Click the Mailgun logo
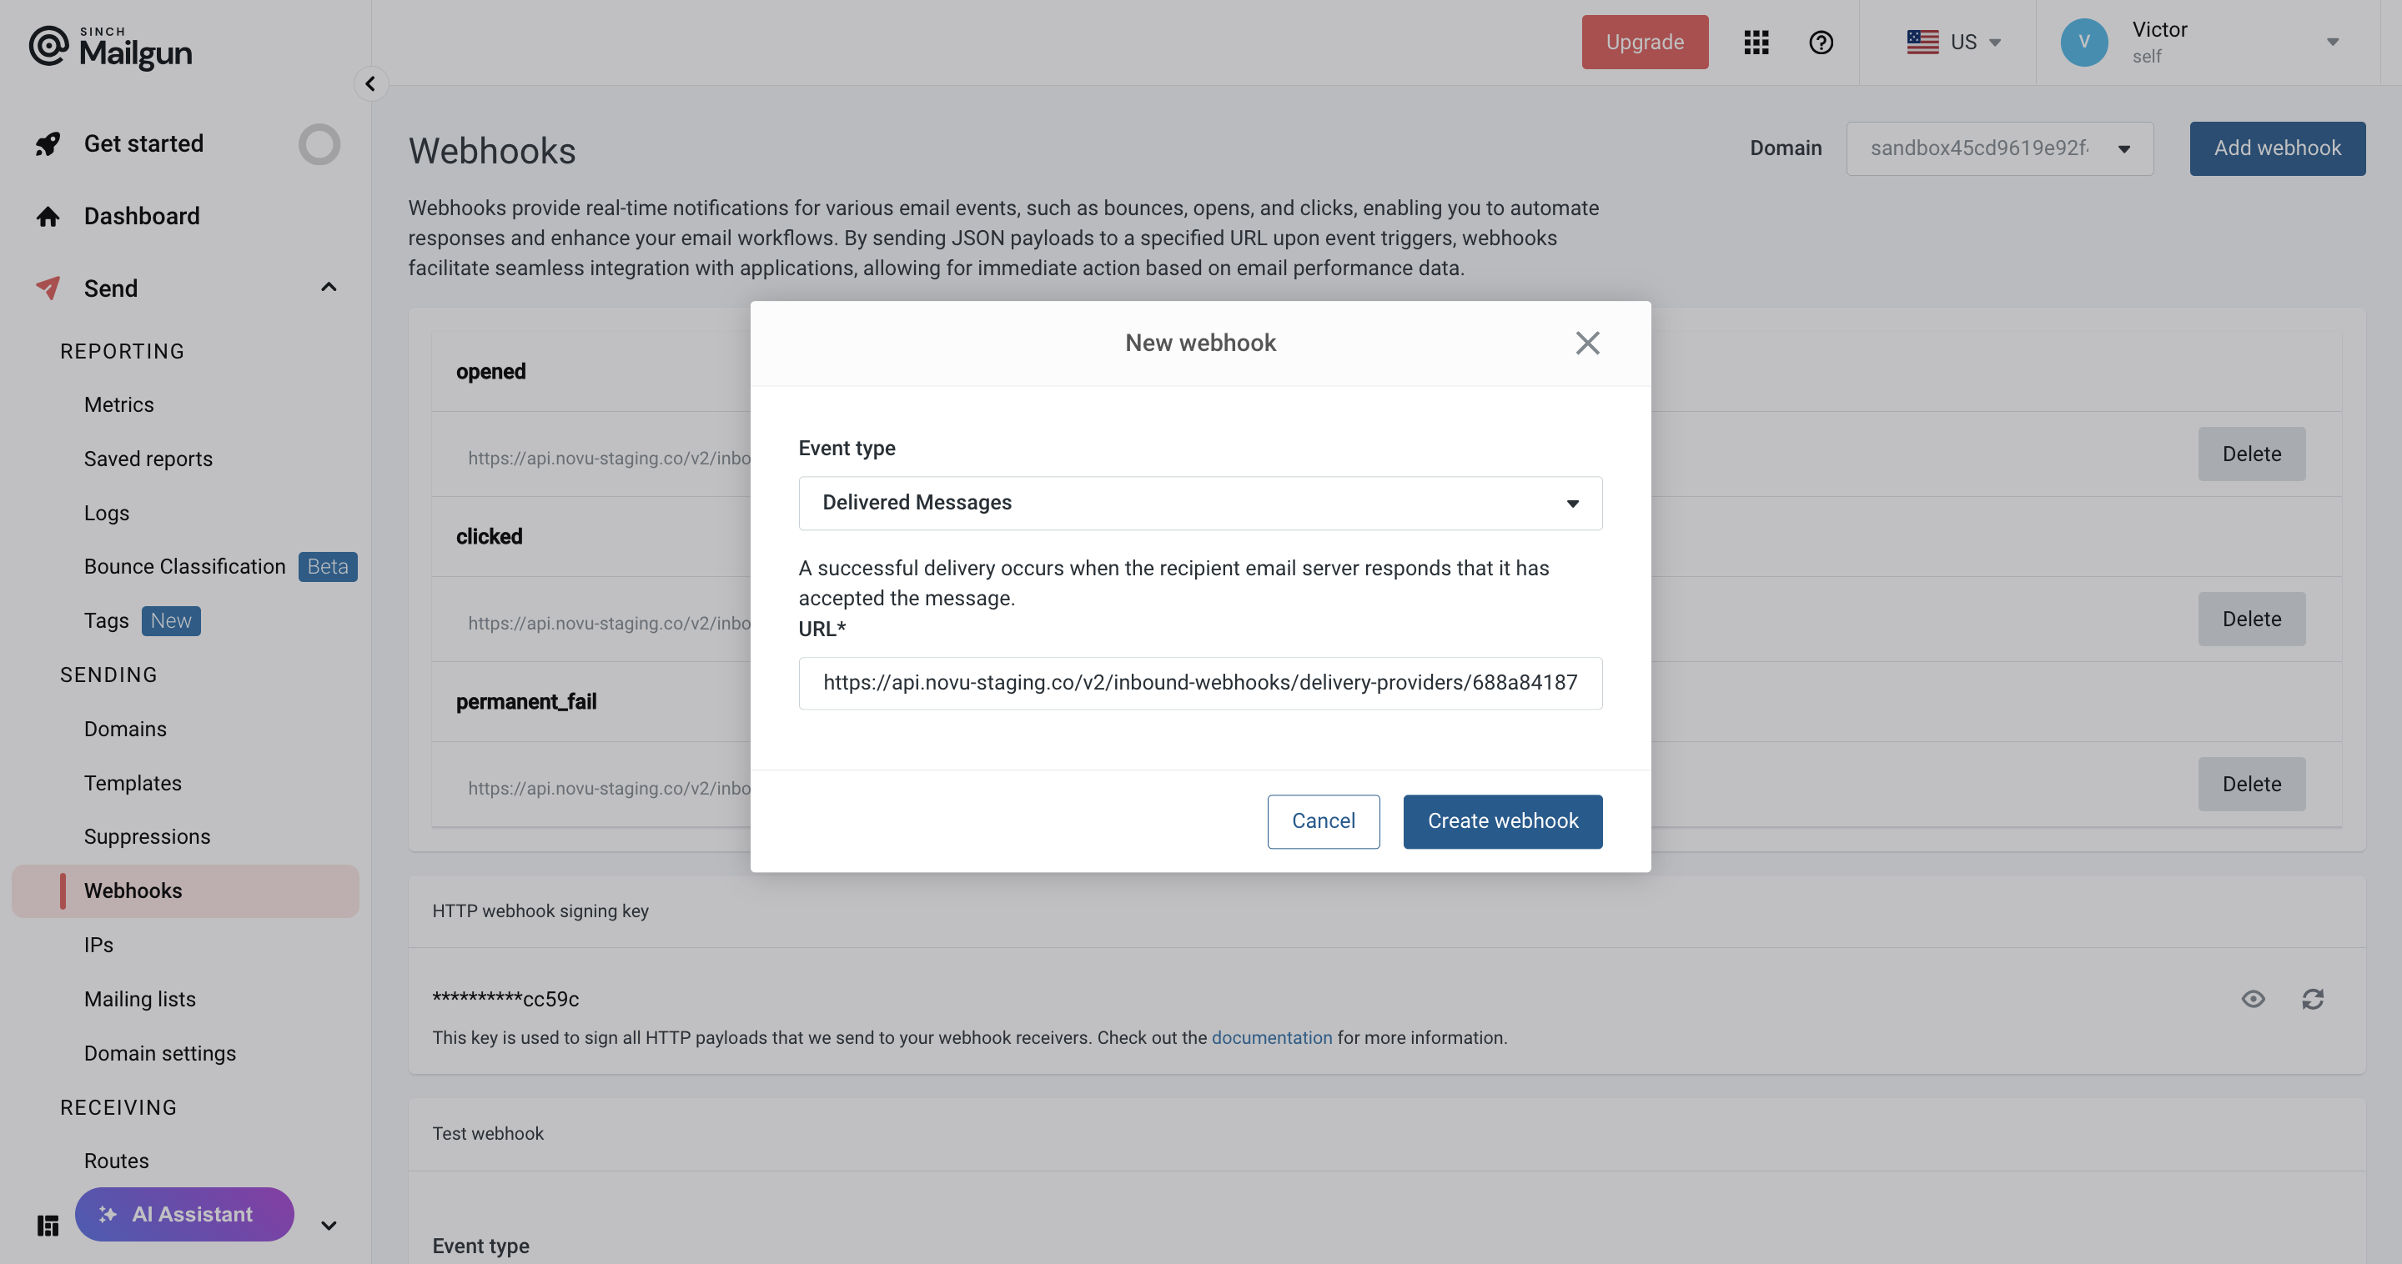Viewport: 2402px width, 1264px height. click(x=111, y=47)
